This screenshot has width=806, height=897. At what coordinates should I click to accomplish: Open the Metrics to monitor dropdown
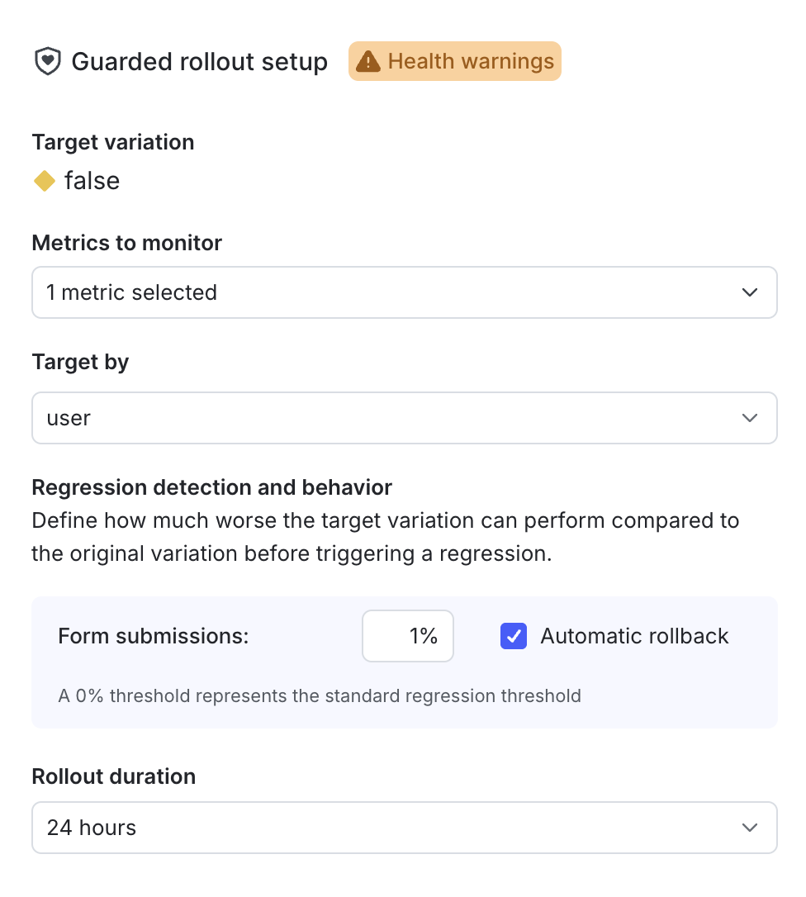404,292
